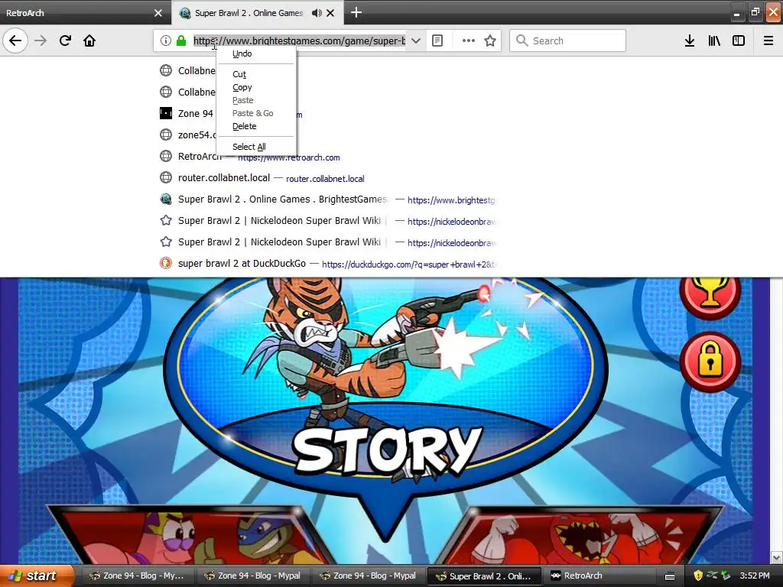Switch to Zone 94 - Blog - My... taskbar item
The image size is (783, 587).
[136, 576]
